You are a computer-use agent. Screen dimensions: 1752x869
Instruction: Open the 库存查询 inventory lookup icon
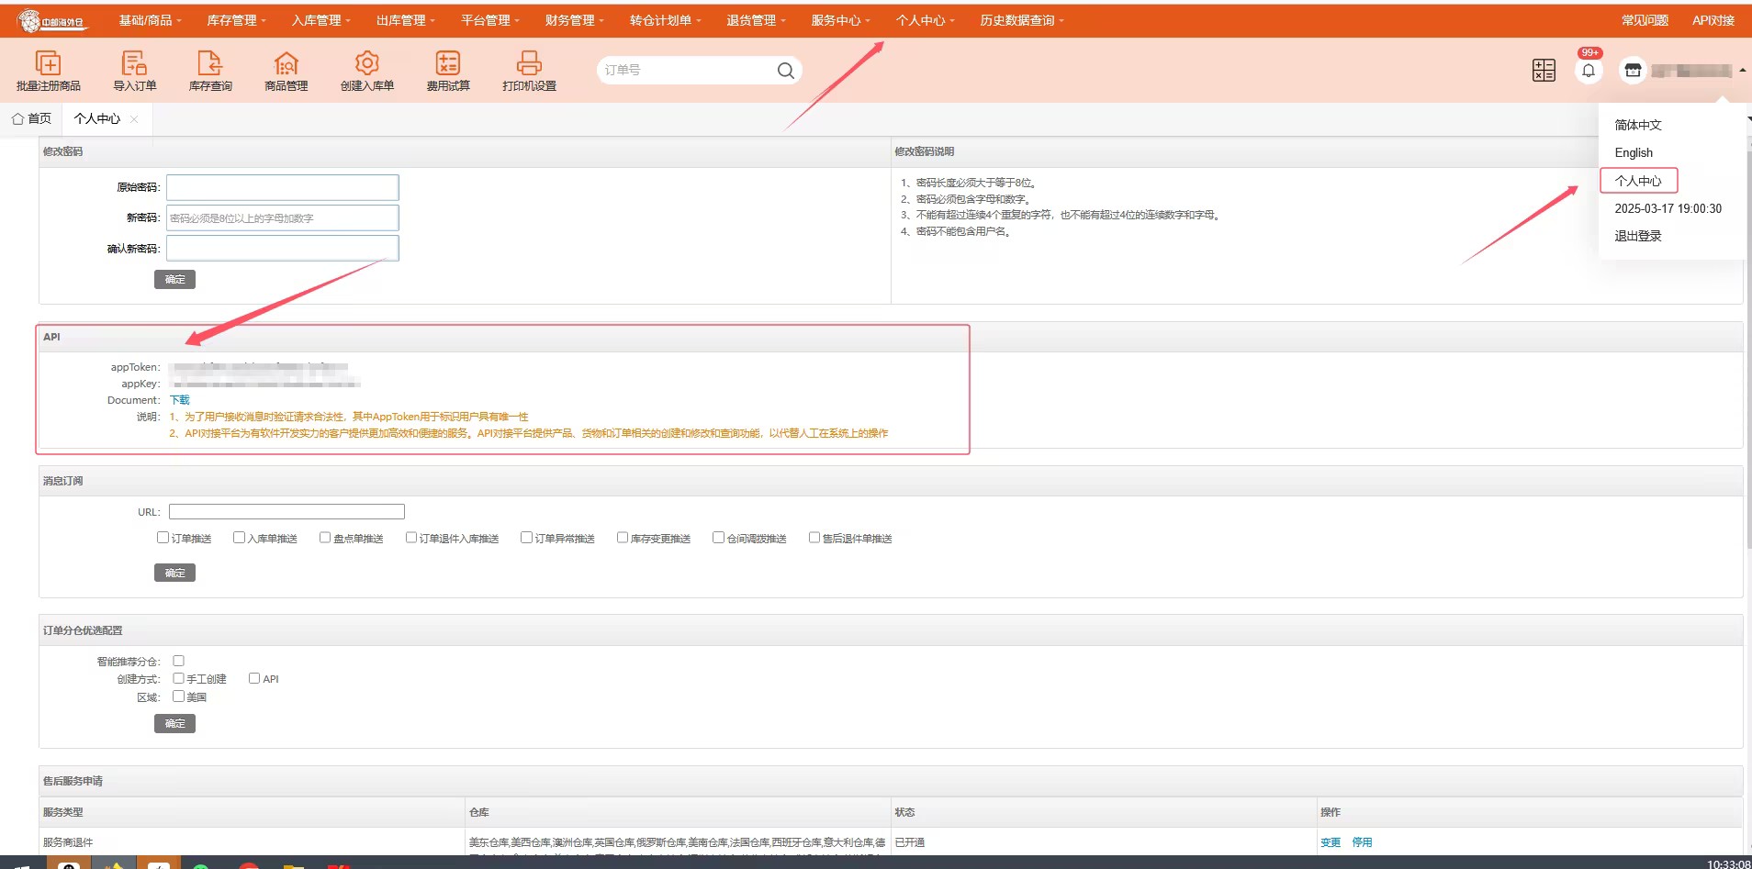point(210,63)
